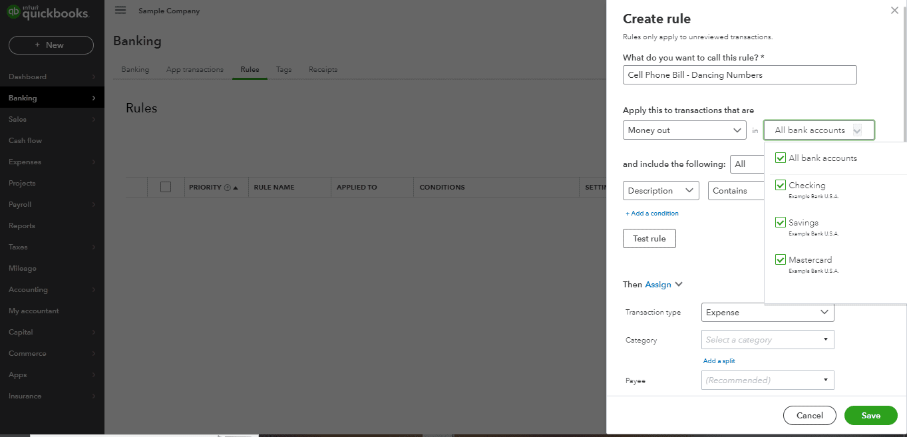Open the Select a category dropdown
Screen dimensions: 907x437
click(x=767, y=340)
